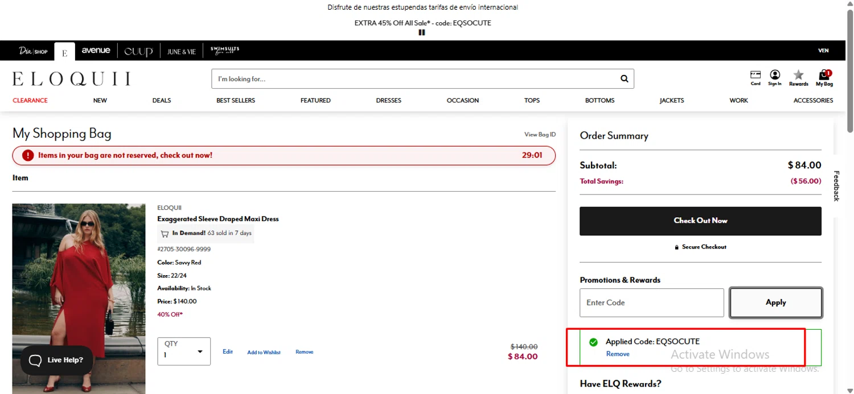Click the red alert exclamation icon
This screenshot has width=854, height=394.
coord(28,155)
